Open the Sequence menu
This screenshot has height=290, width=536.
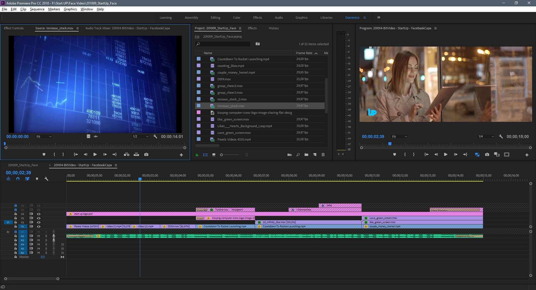click(37, 9)
